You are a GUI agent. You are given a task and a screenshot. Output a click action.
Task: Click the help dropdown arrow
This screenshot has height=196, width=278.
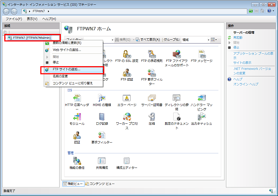click(x=273, y=11)
